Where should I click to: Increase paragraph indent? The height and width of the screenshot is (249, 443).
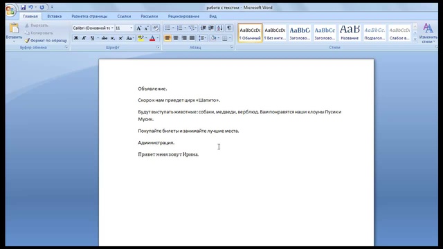pos(211,28)
